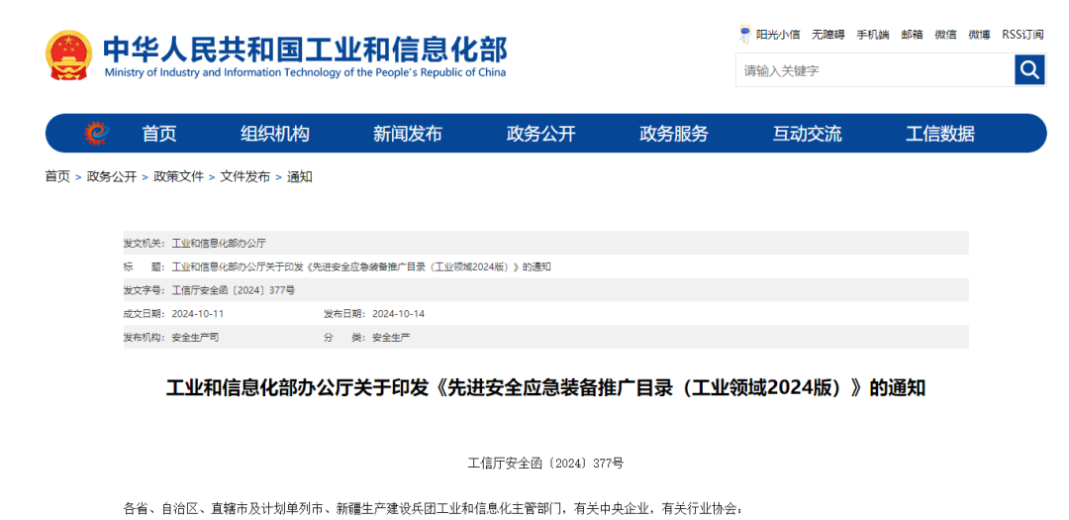This screenshot has height=520, width=1069.
Task: Click the 微博 link in top bar
Action: (x=980, y=35)
